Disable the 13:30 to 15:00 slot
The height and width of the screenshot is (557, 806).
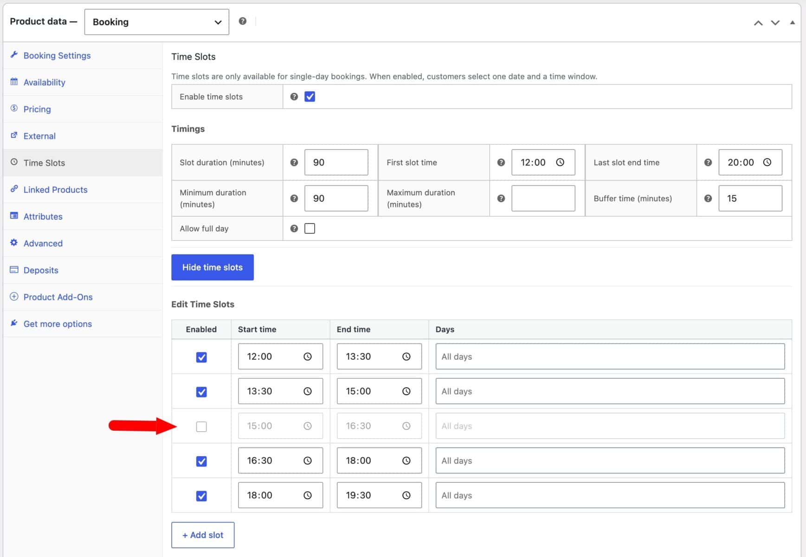click(x=201, y=392)
